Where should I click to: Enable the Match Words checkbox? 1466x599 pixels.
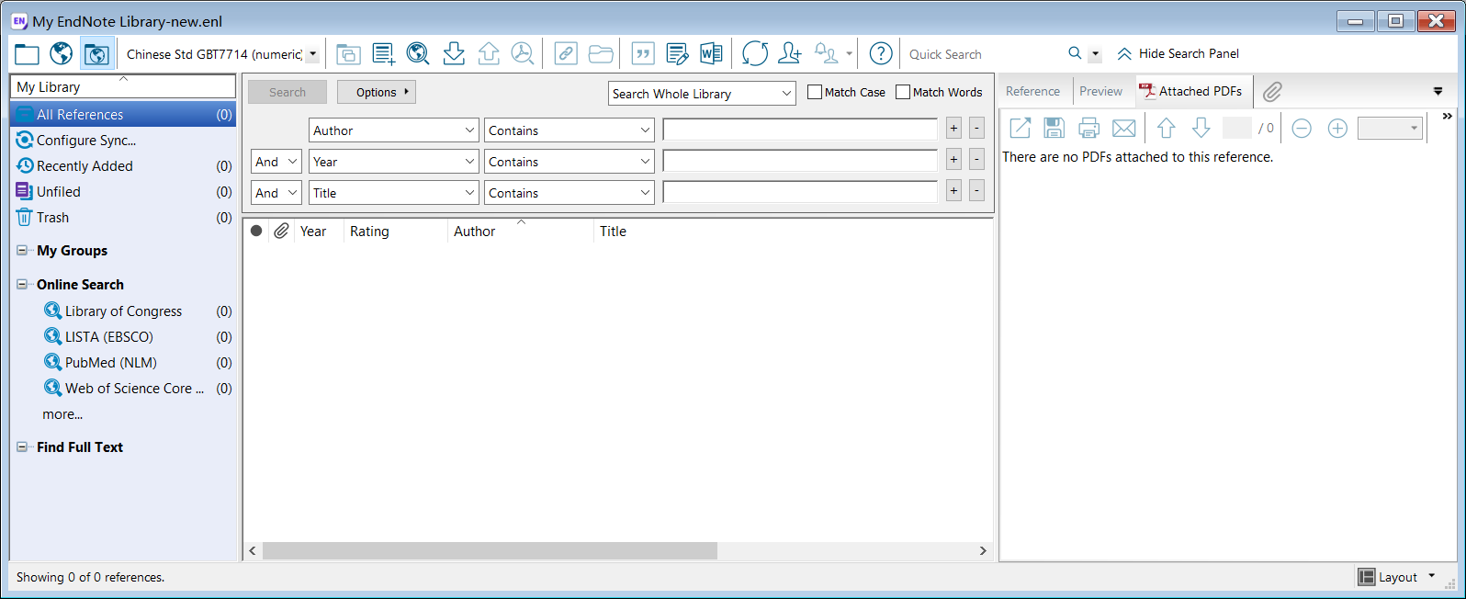903,92
